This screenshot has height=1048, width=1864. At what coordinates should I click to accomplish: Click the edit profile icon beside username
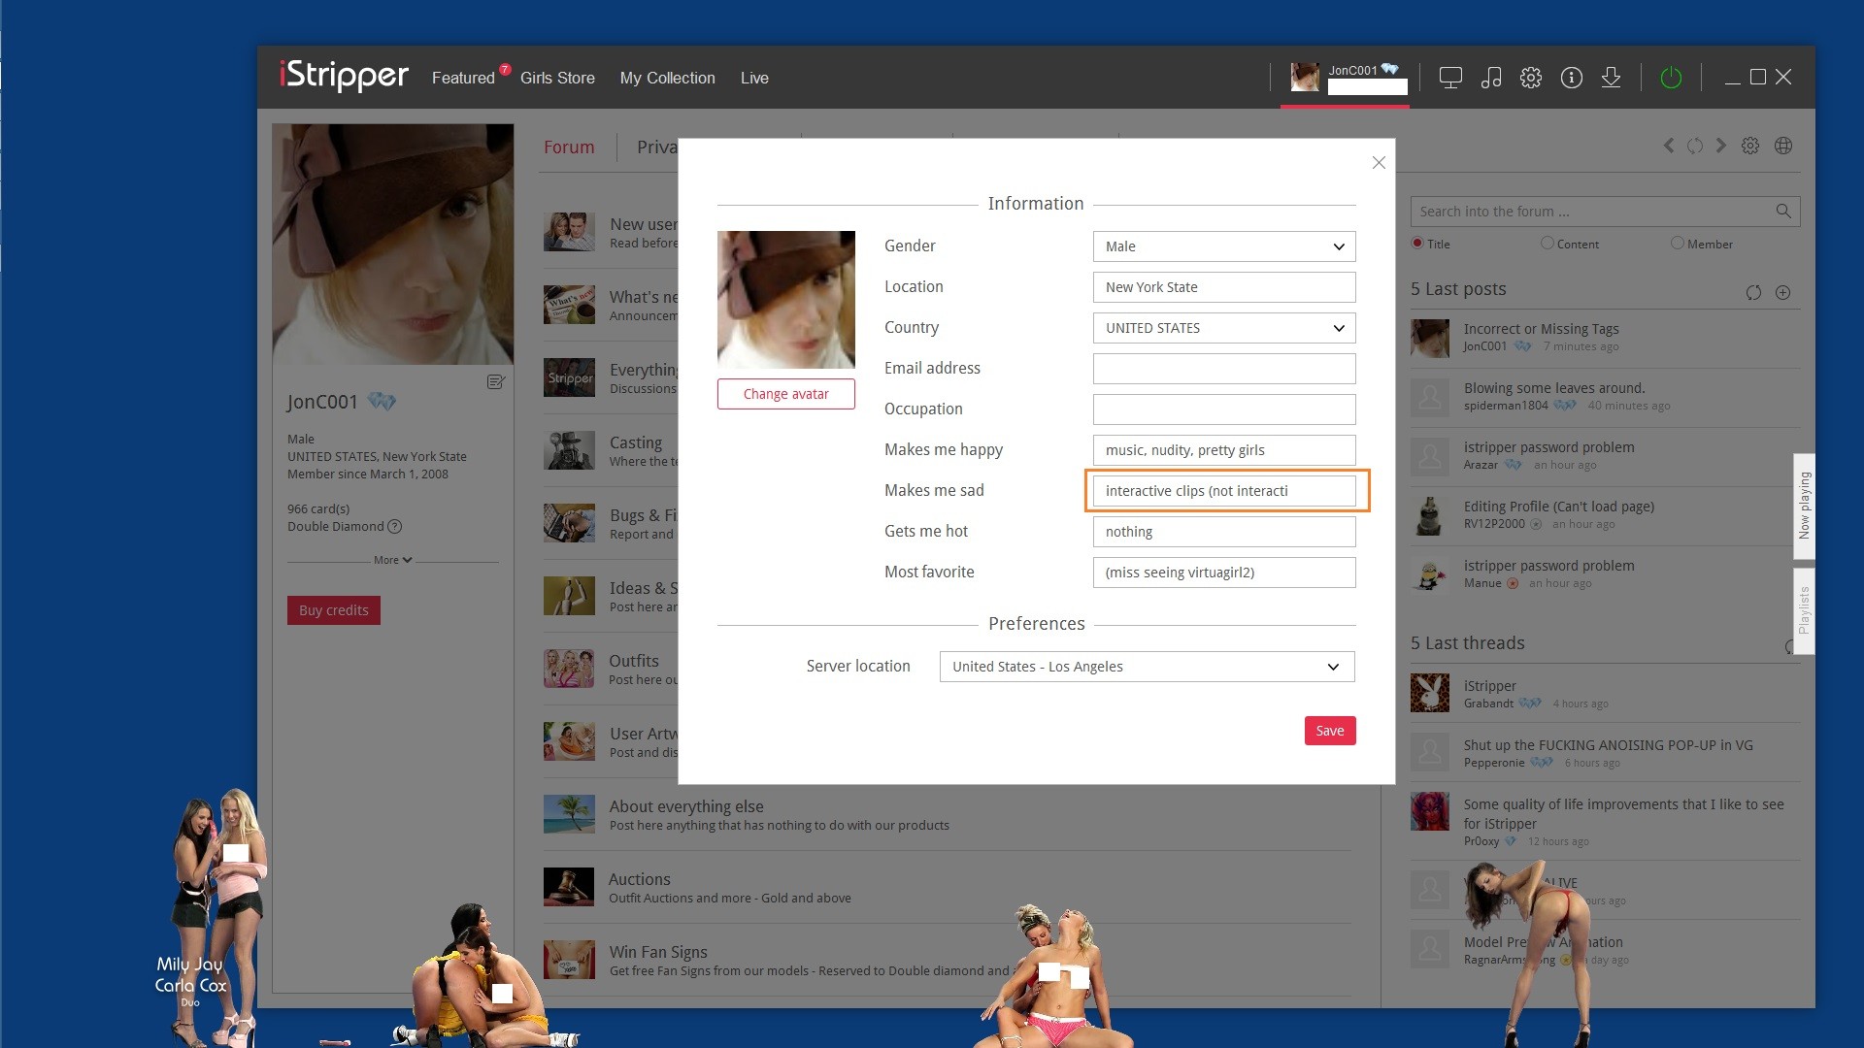tap(496, 382)
